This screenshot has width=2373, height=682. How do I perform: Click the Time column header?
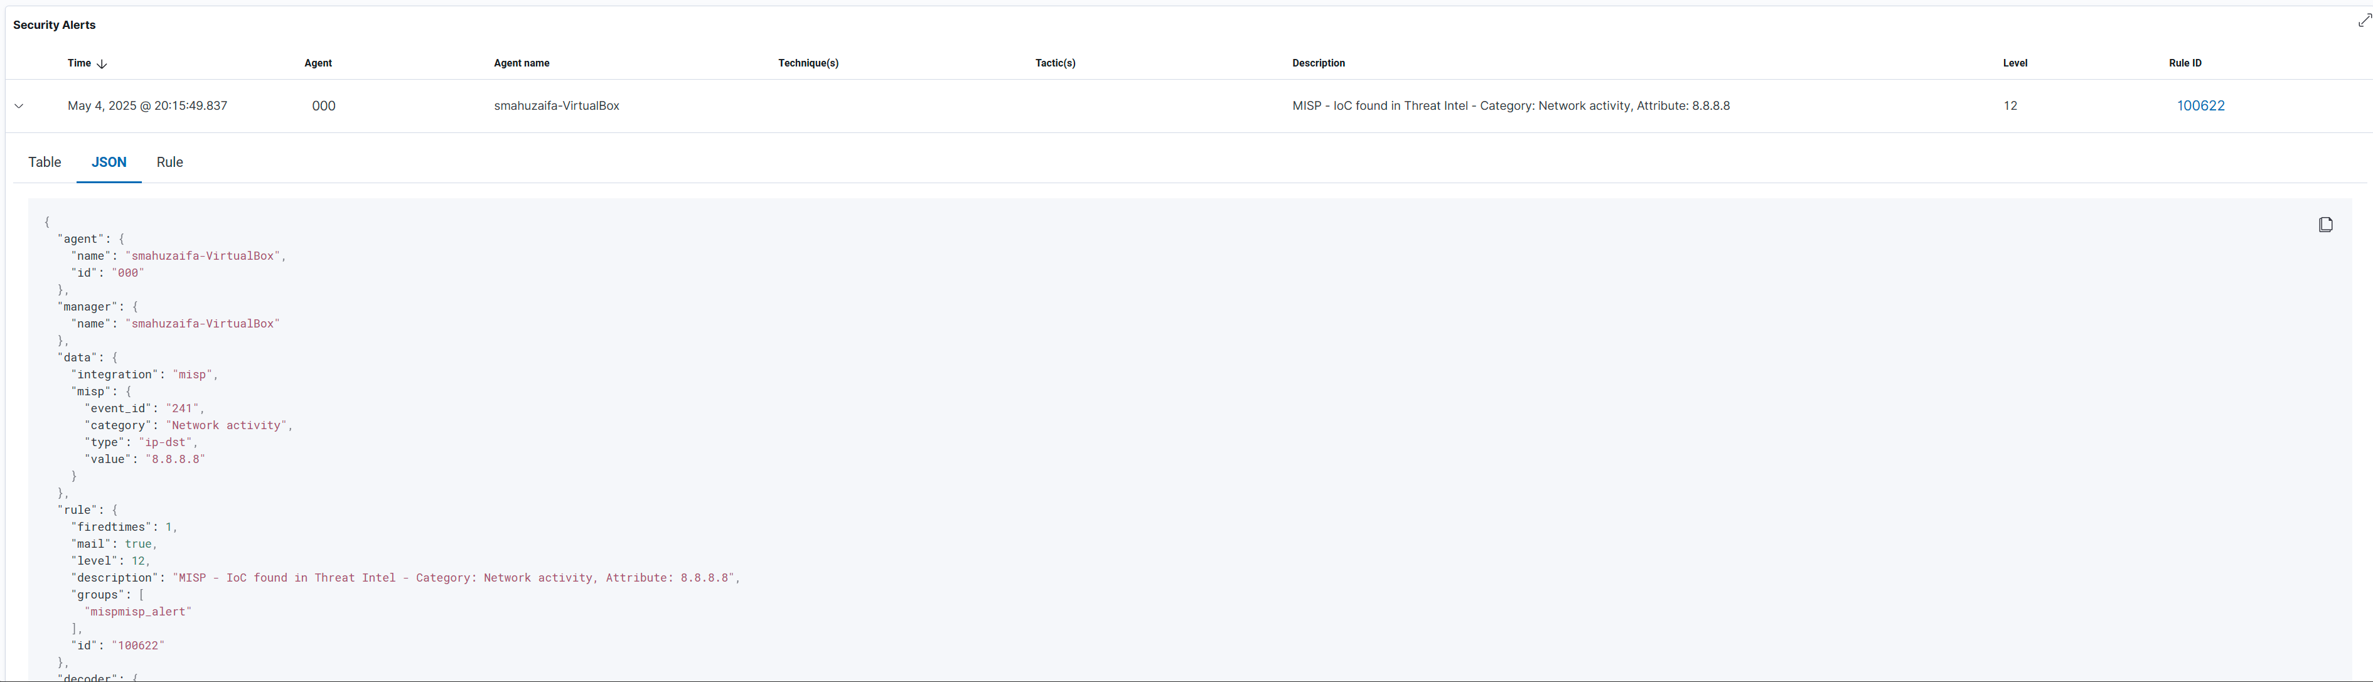point(79,63)
